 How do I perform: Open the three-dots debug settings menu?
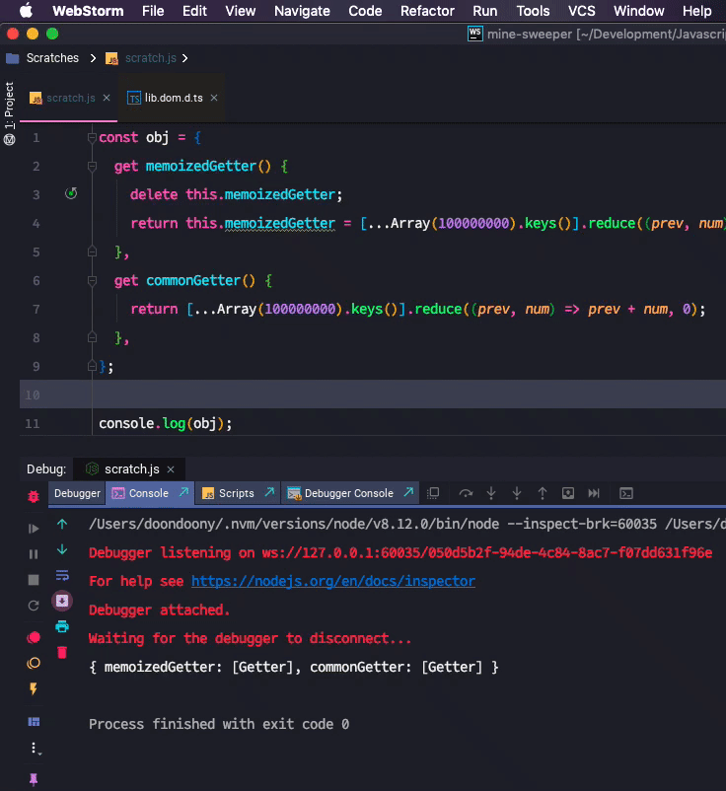(34, 748)
